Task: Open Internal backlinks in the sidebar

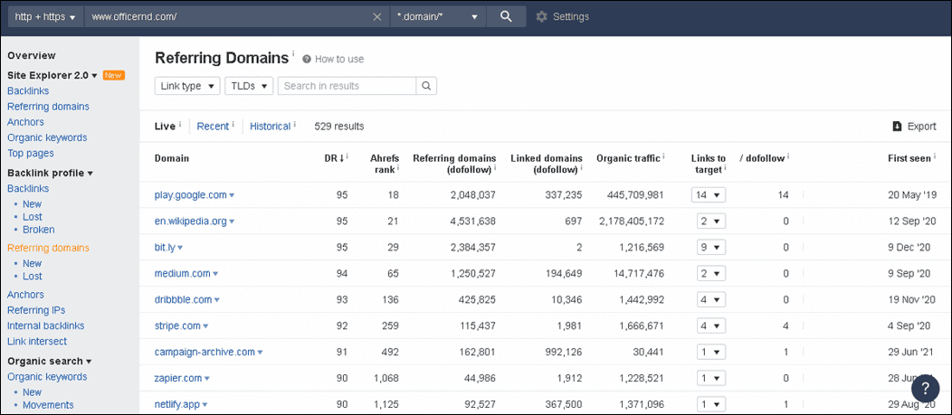Action: [x=45, y=325]
